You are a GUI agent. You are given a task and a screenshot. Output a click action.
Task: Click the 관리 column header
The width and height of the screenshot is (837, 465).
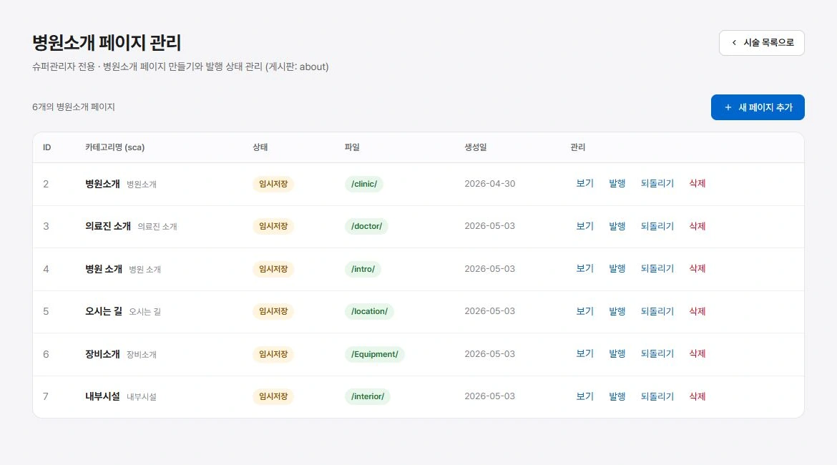pyautogui.click(x=577, y=147)
